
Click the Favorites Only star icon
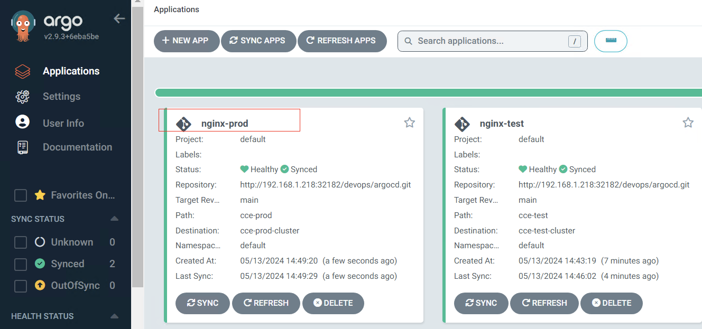tap(40, 195)
